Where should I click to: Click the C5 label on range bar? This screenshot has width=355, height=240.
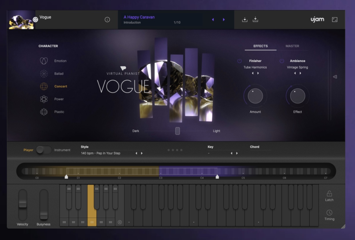243,178
